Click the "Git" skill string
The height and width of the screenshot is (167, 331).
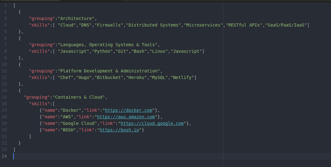(x=122, y=52)
